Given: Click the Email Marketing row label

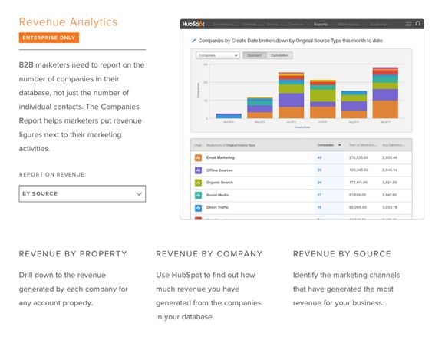Looking at the screenshot, I should tap(220, 157).
